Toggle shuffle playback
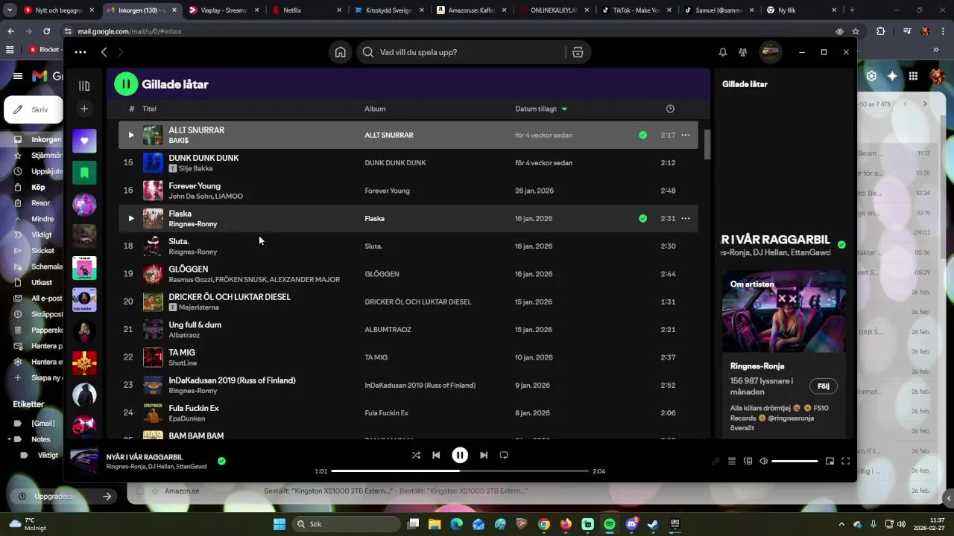Viewport: 954px width, 536px height. (x=416, y=455)
